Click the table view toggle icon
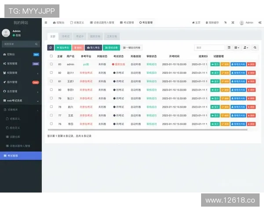Image resolution: width=264 pixels, height=211 pixels. click(x=229, y=47)
